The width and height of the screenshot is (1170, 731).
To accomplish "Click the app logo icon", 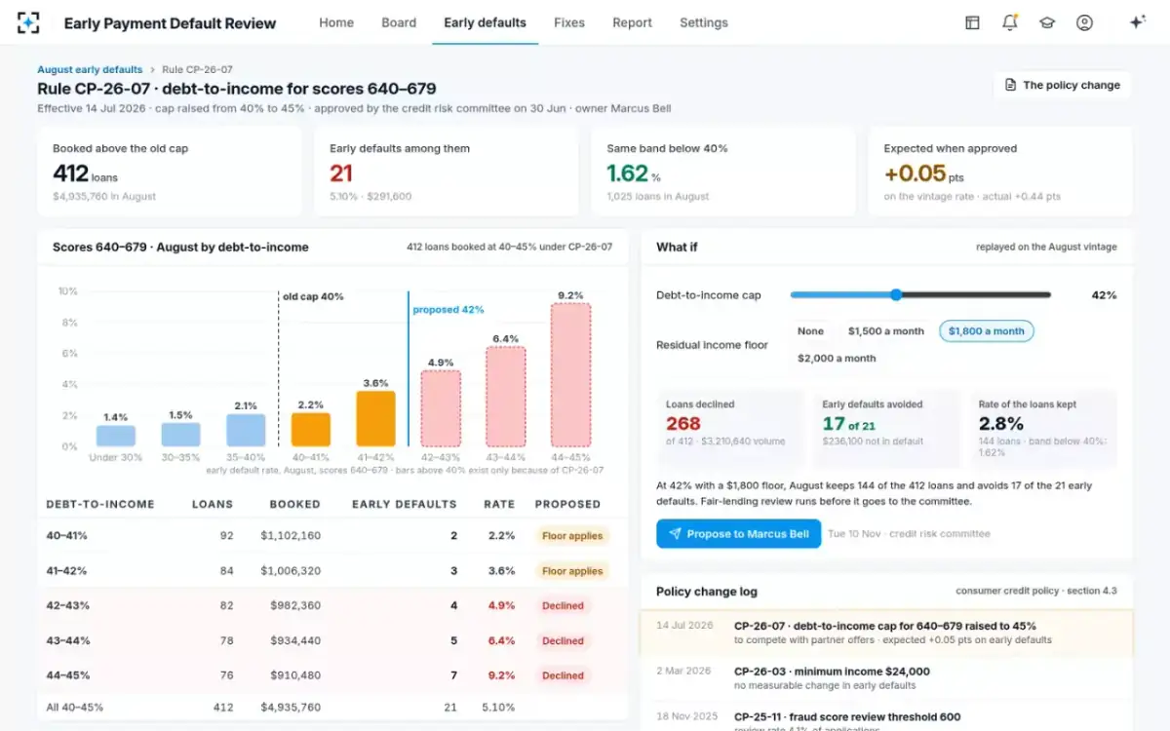I will 29,22.
